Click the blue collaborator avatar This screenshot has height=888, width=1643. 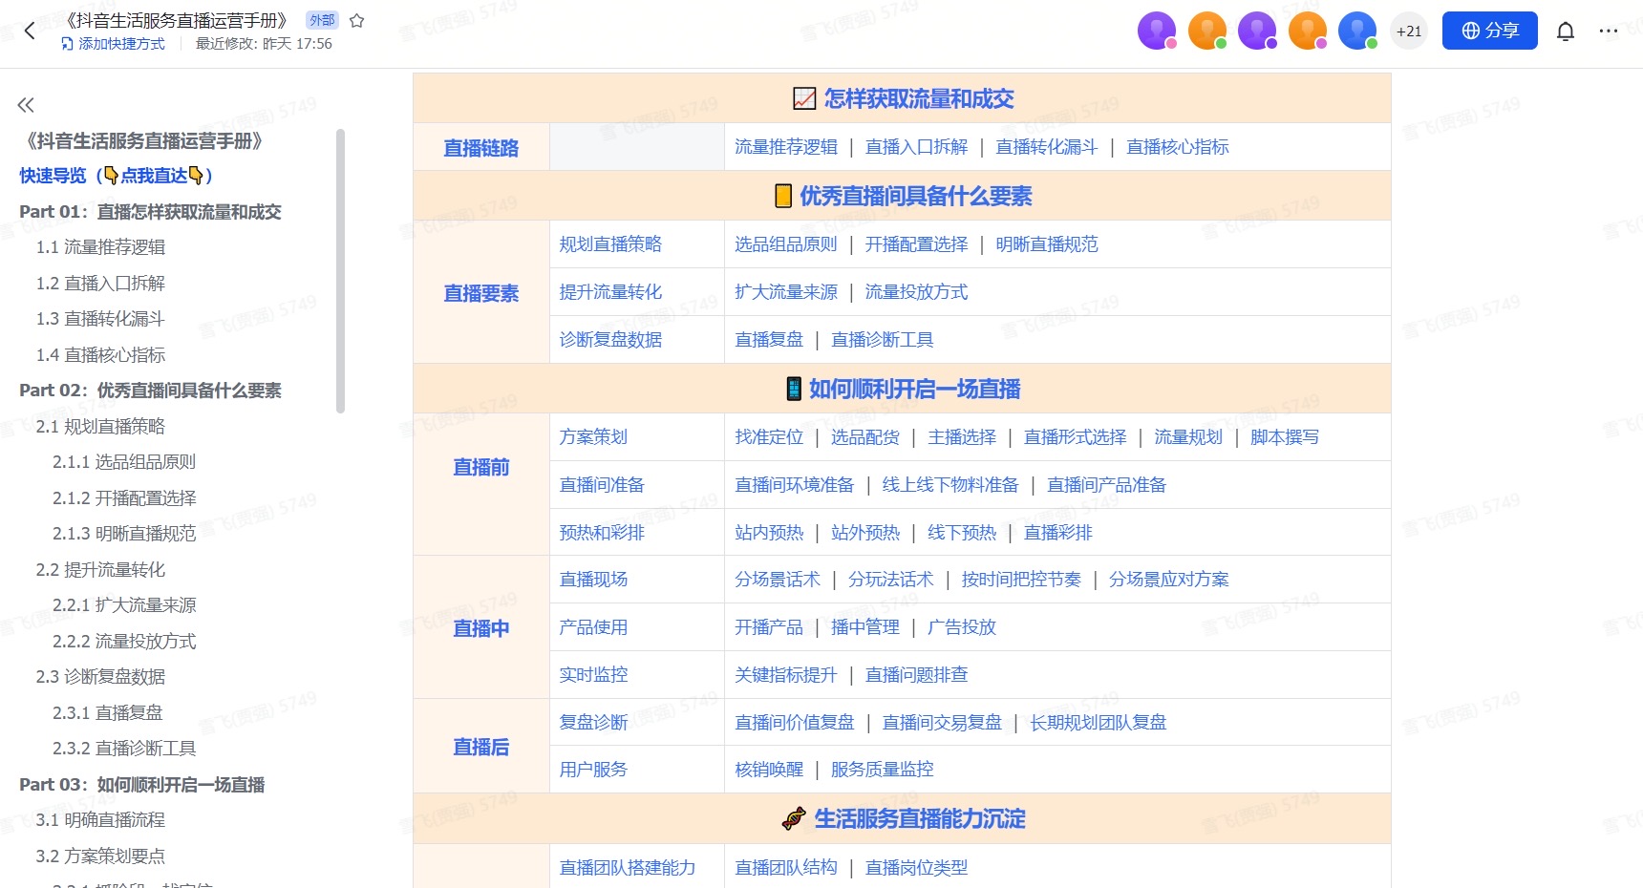1356,31
